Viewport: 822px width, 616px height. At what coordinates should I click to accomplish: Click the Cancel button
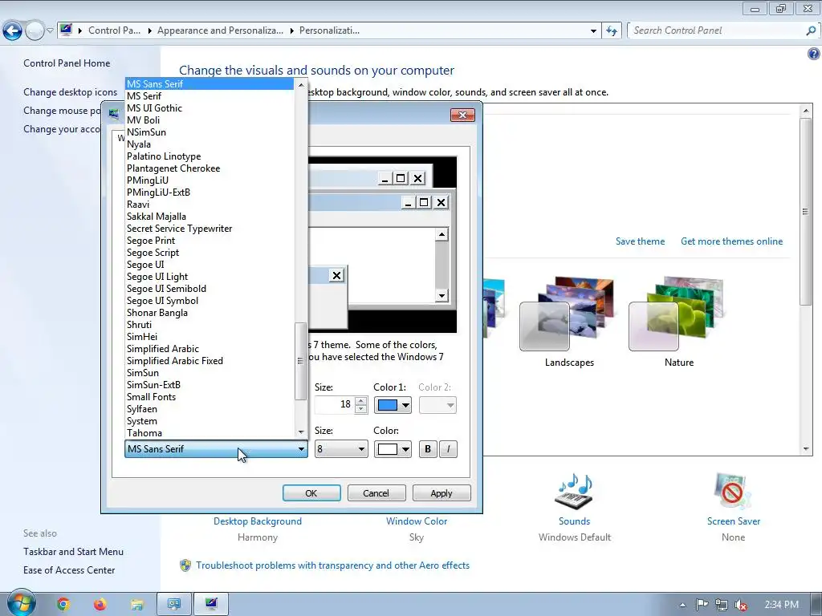tap(376, 493)
